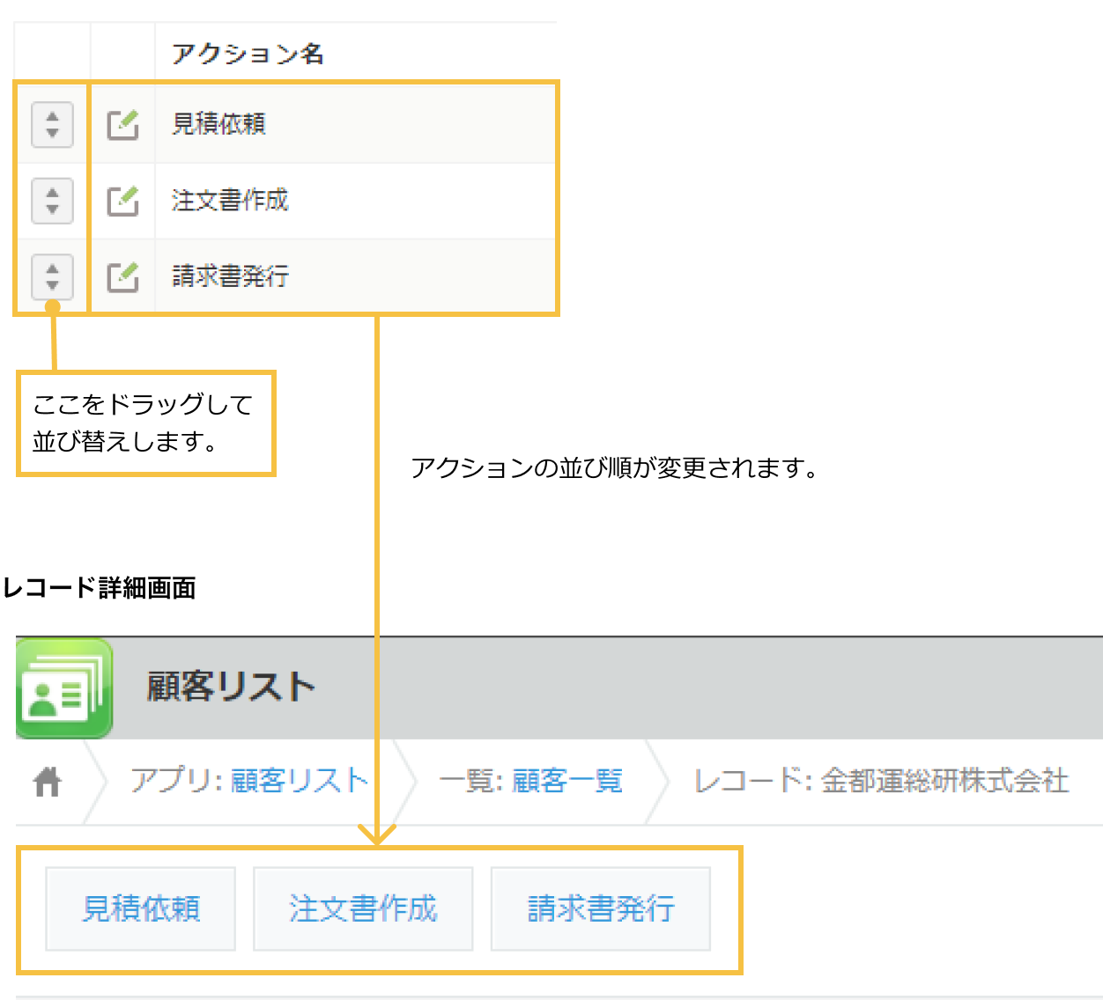Move the 見積依頼 row down with its arrow
1103x1000 pixels.
[51, 132]
